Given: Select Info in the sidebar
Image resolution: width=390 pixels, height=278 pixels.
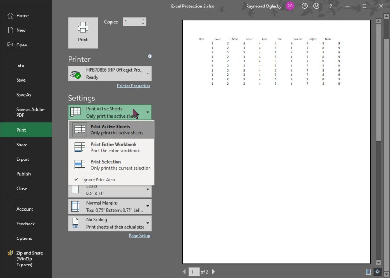Looking at the screenshot, I should [20, 66].
